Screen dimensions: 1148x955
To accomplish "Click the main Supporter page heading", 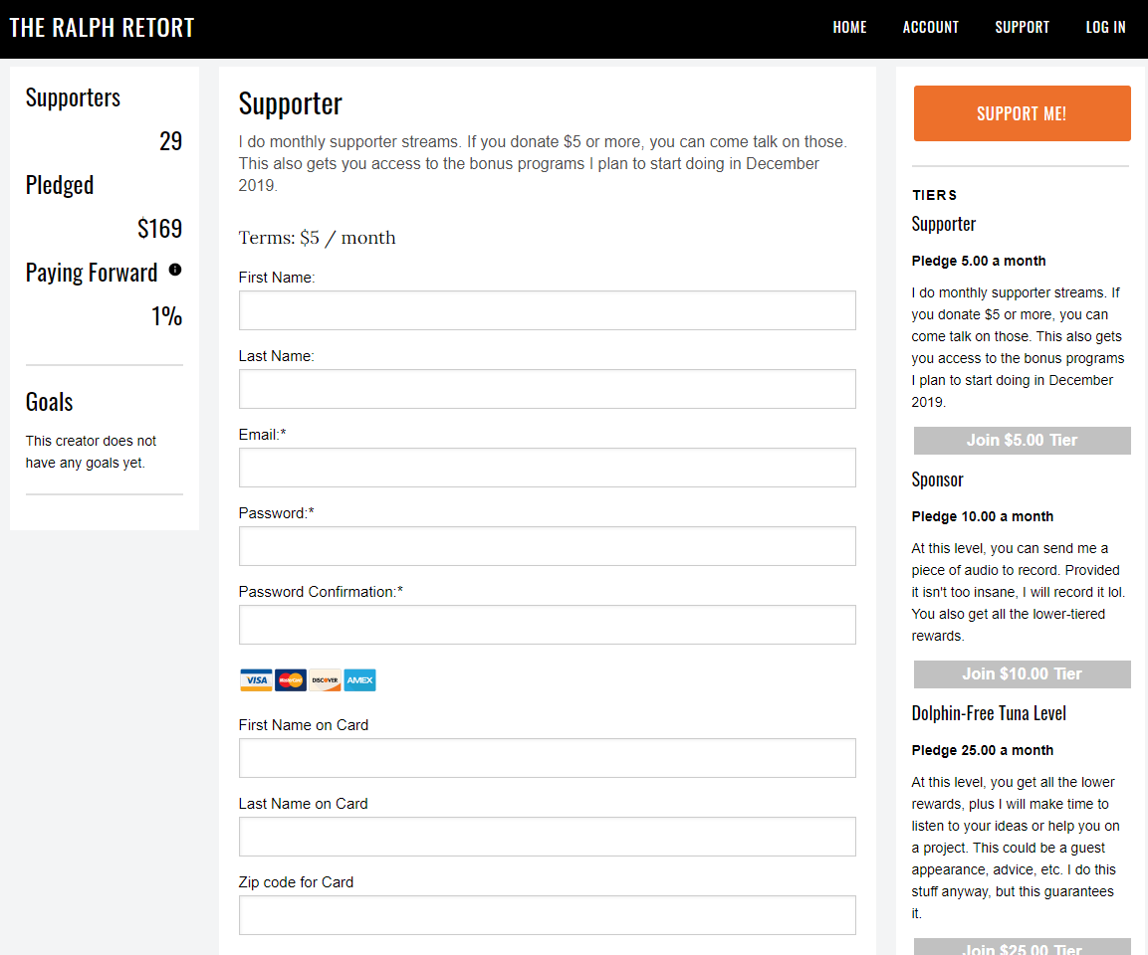I will pos(290,103).
